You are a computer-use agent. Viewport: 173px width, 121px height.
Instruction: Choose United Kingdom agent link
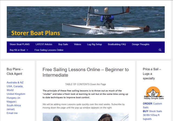[x=16, y=94]
